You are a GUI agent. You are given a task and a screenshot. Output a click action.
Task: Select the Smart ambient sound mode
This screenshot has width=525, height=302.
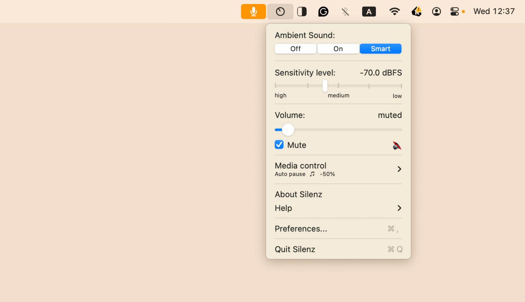click(380, 49)
